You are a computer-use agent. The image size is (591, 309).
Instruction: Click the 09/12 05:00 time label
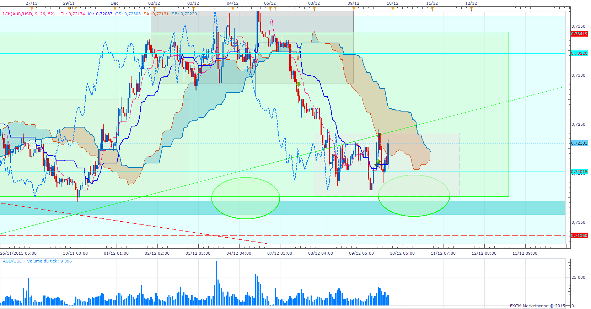361,253
